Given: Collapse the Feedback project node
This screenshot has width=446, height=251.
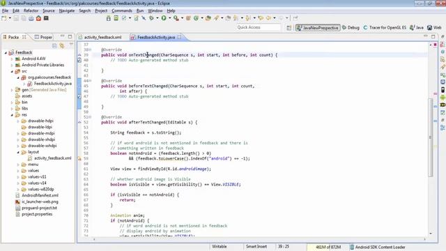Looking at the screenshot, I should click(x=6, y=53).
